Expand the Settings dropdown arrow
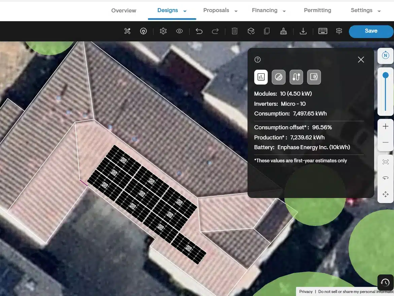This screenshot has height=296, width=394. click(379, 11)
